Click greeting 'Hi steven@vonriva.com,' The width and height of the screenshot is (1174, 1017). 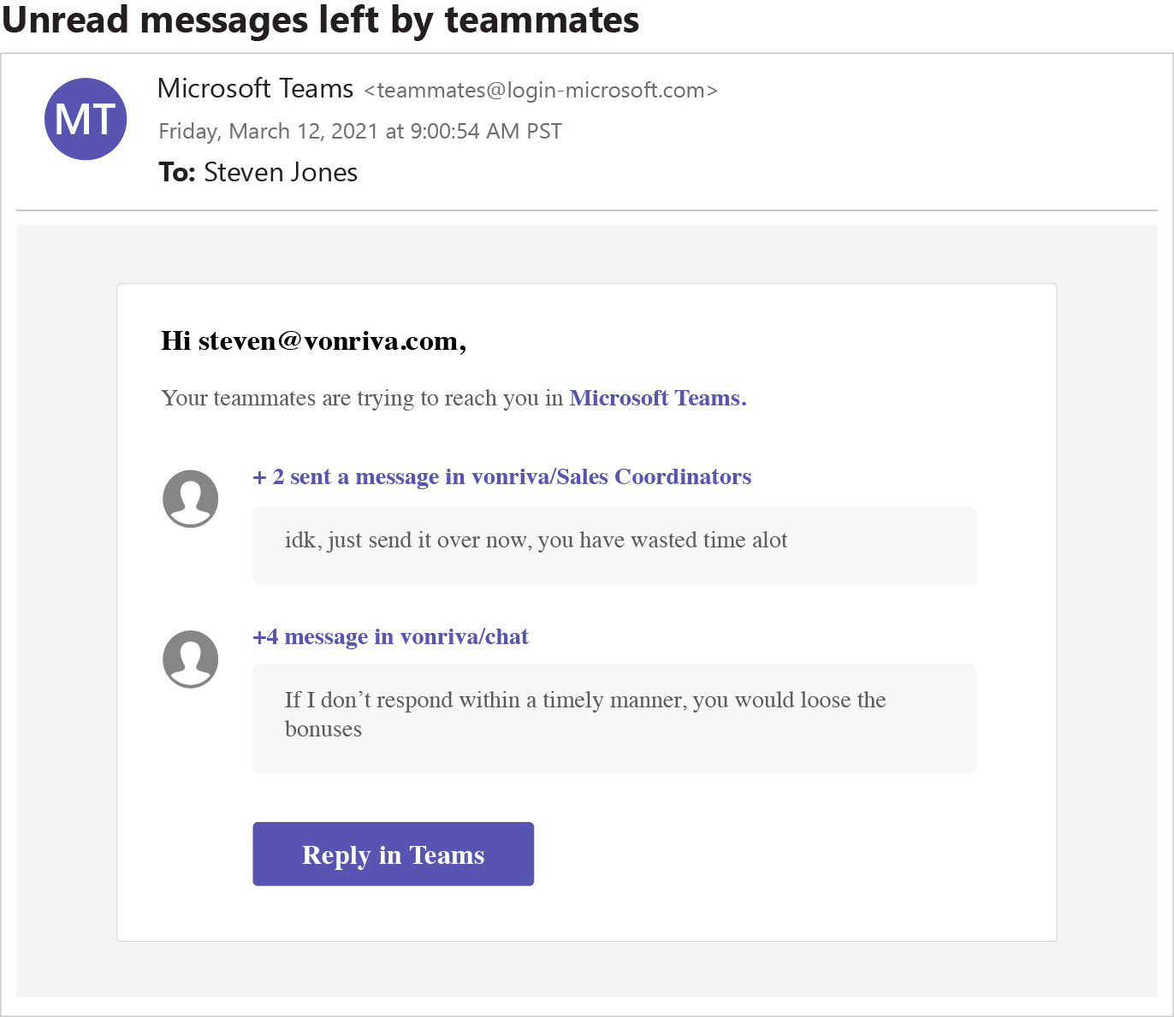[314, 341]
